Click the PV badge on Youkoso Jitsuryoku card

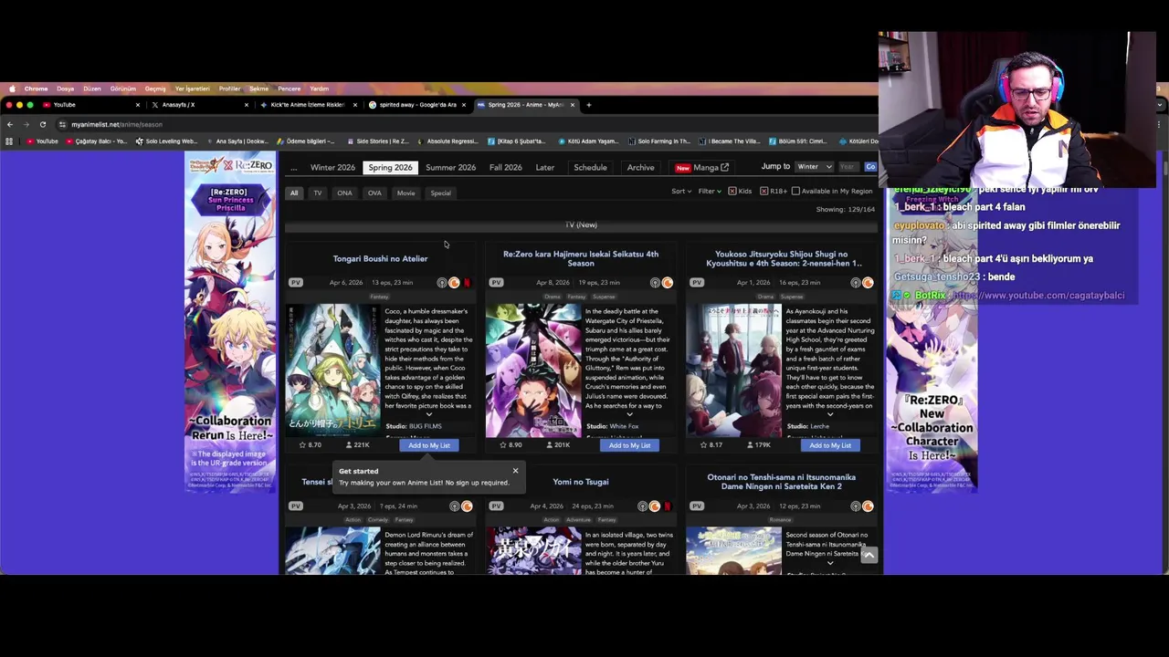point(697,283)
